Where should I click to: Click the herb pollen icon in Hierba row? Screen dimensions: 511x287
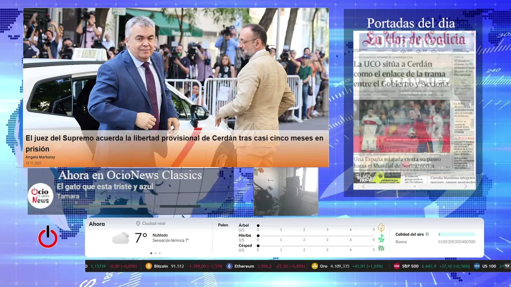click(x=381, y=238)
